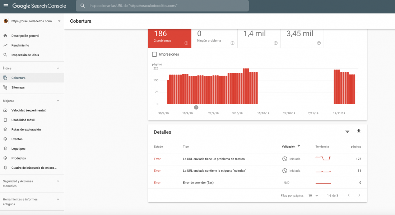The height and width of the screenshot is (215, 395).
Task: Click the Estado column header
Action: [x=158, y=147]
